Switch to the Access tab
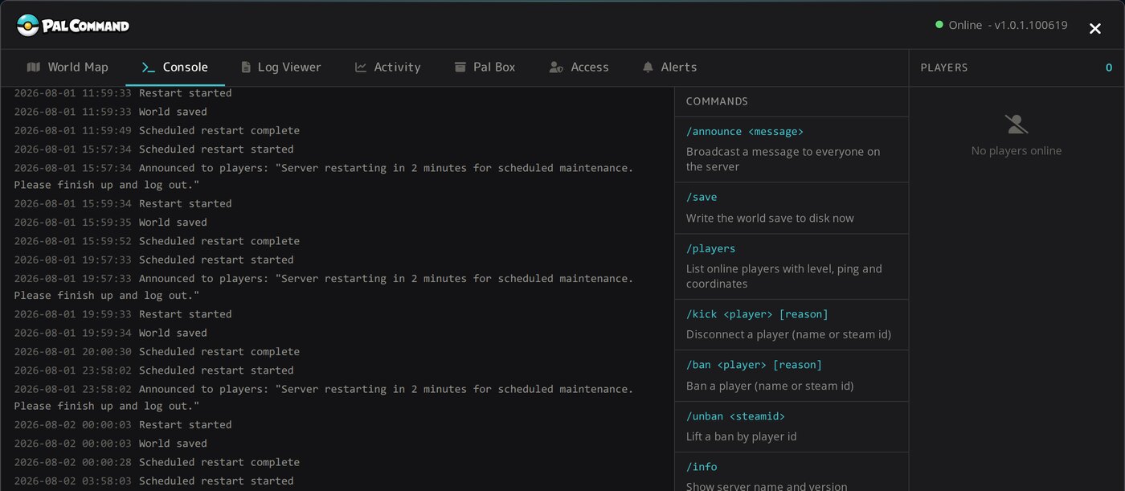This screenshot has height=491, width=1125. (x=579, y=68)
